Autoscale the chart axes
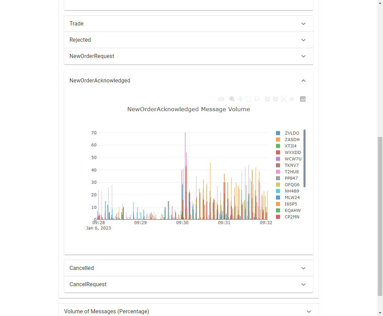The height and width of the screenshot is (316, 383). point(283,99)
